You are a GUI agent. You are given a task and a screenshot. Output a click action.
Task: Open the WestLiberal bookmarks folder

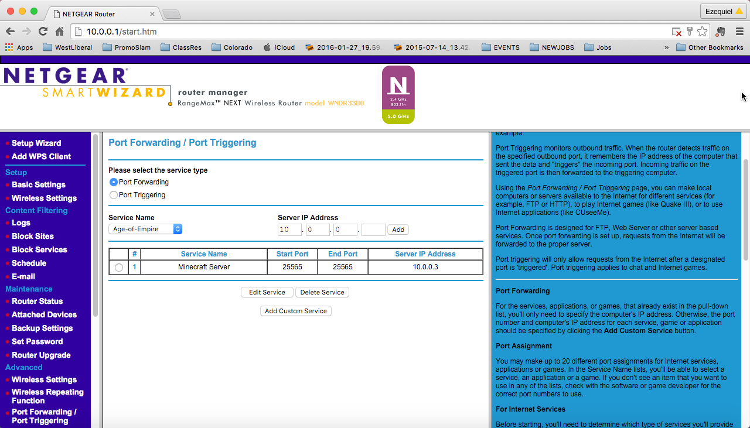pos(67,47)
